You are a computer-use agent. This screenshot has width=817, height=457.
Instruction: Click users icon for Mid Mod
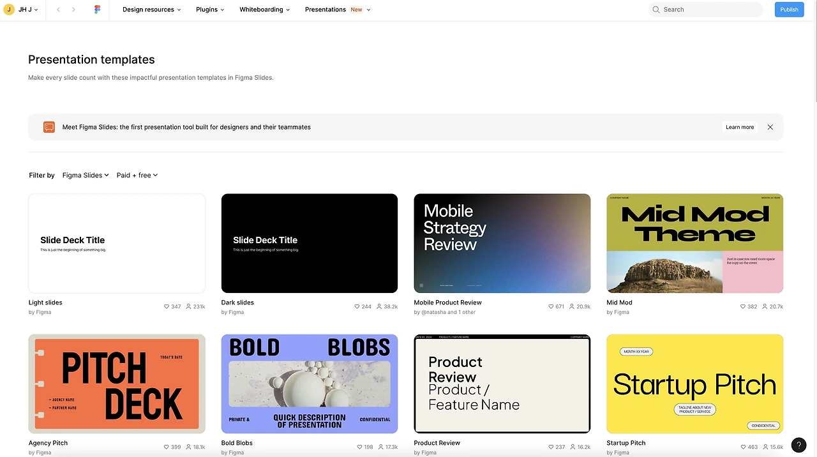coord(765,306)
